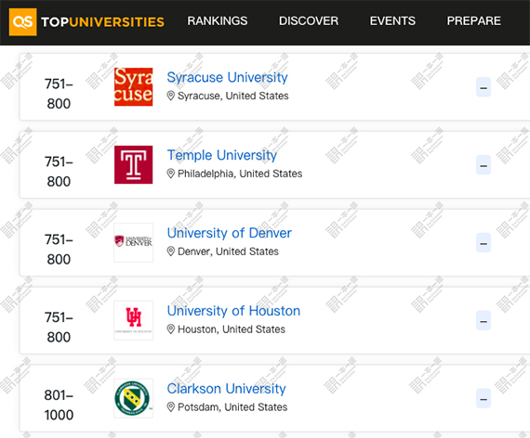Open the RANKINGS menu
530x438 pixels.
[218, 21]
